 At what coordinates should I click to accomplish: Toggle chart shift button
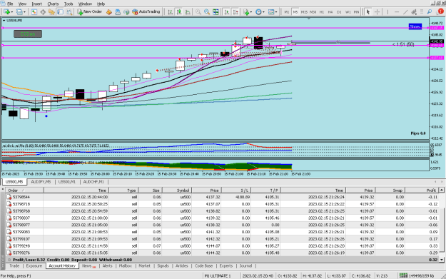tap(235, 12)
